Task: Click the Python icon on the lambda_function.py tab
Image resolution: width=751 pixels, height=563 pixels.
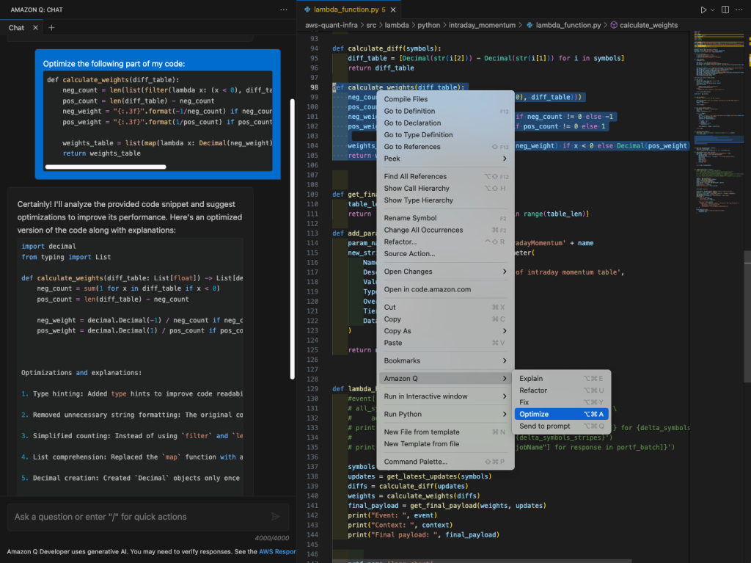Action: pyautogui.click(x=307, y=10)
